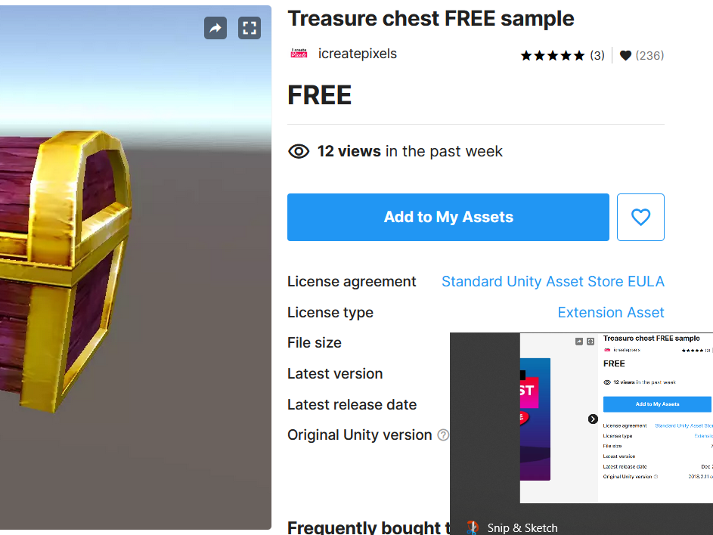Click the (236) favorites count
The height and width of the screenshot is (535, 713).
pyautogui.click(x=649, y=55)
